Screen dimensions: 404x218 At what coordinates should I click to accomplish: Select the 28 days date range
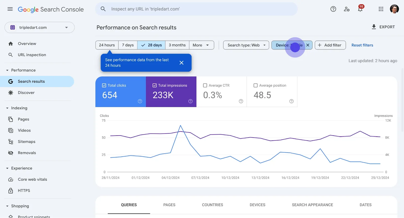pos(151,45)
